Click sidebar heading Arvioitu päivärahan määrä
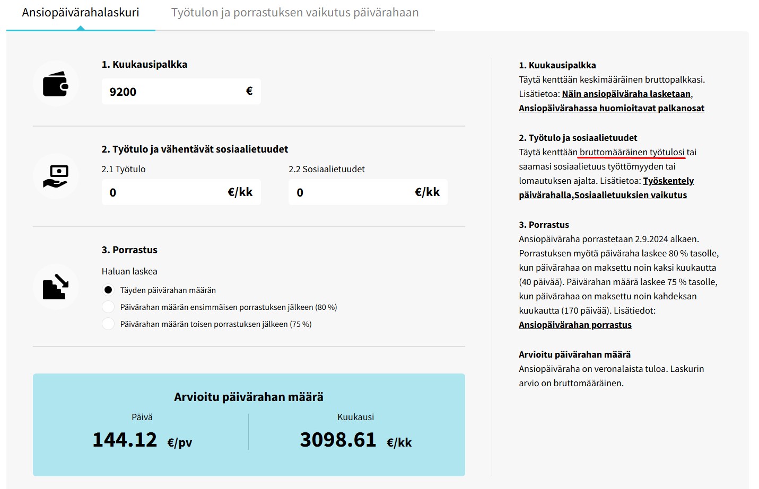 pos(575,354)
